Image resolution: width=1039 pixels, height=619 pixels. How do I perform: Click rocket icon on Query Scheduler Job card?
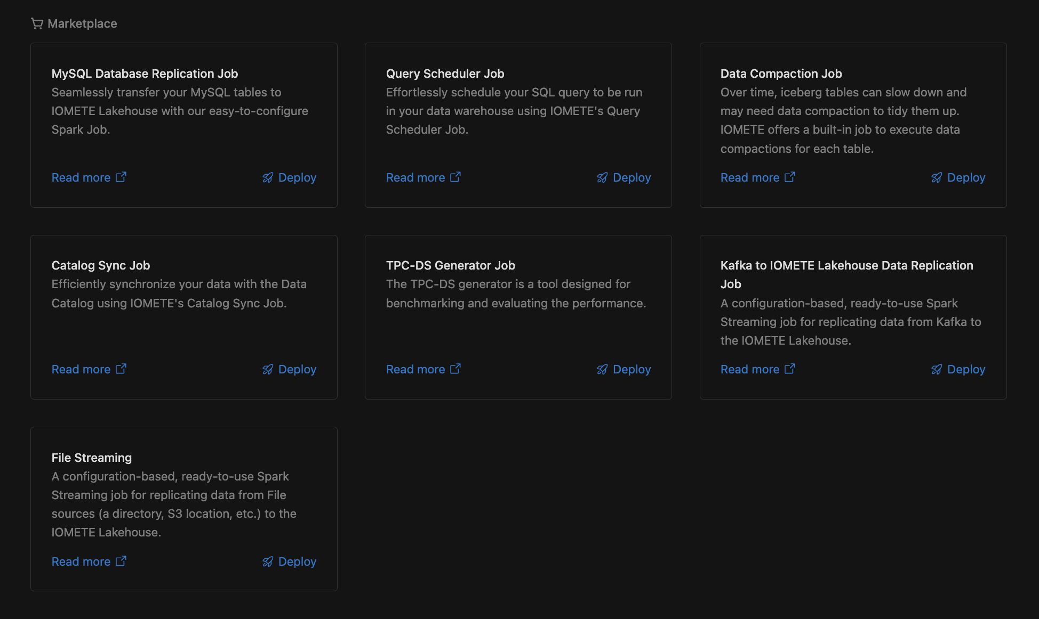coord(602,177)
